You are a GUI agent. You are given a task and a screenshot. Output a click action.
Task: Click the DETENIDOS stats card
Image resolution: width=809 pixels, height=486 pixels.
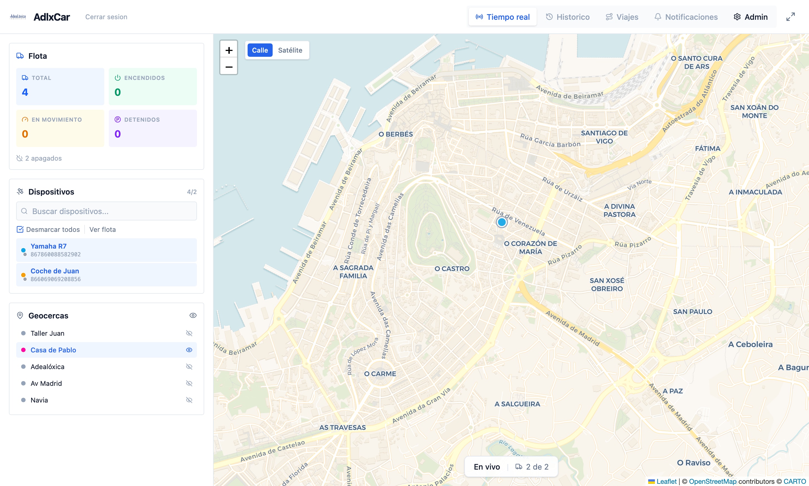click(x=153, y=128)
